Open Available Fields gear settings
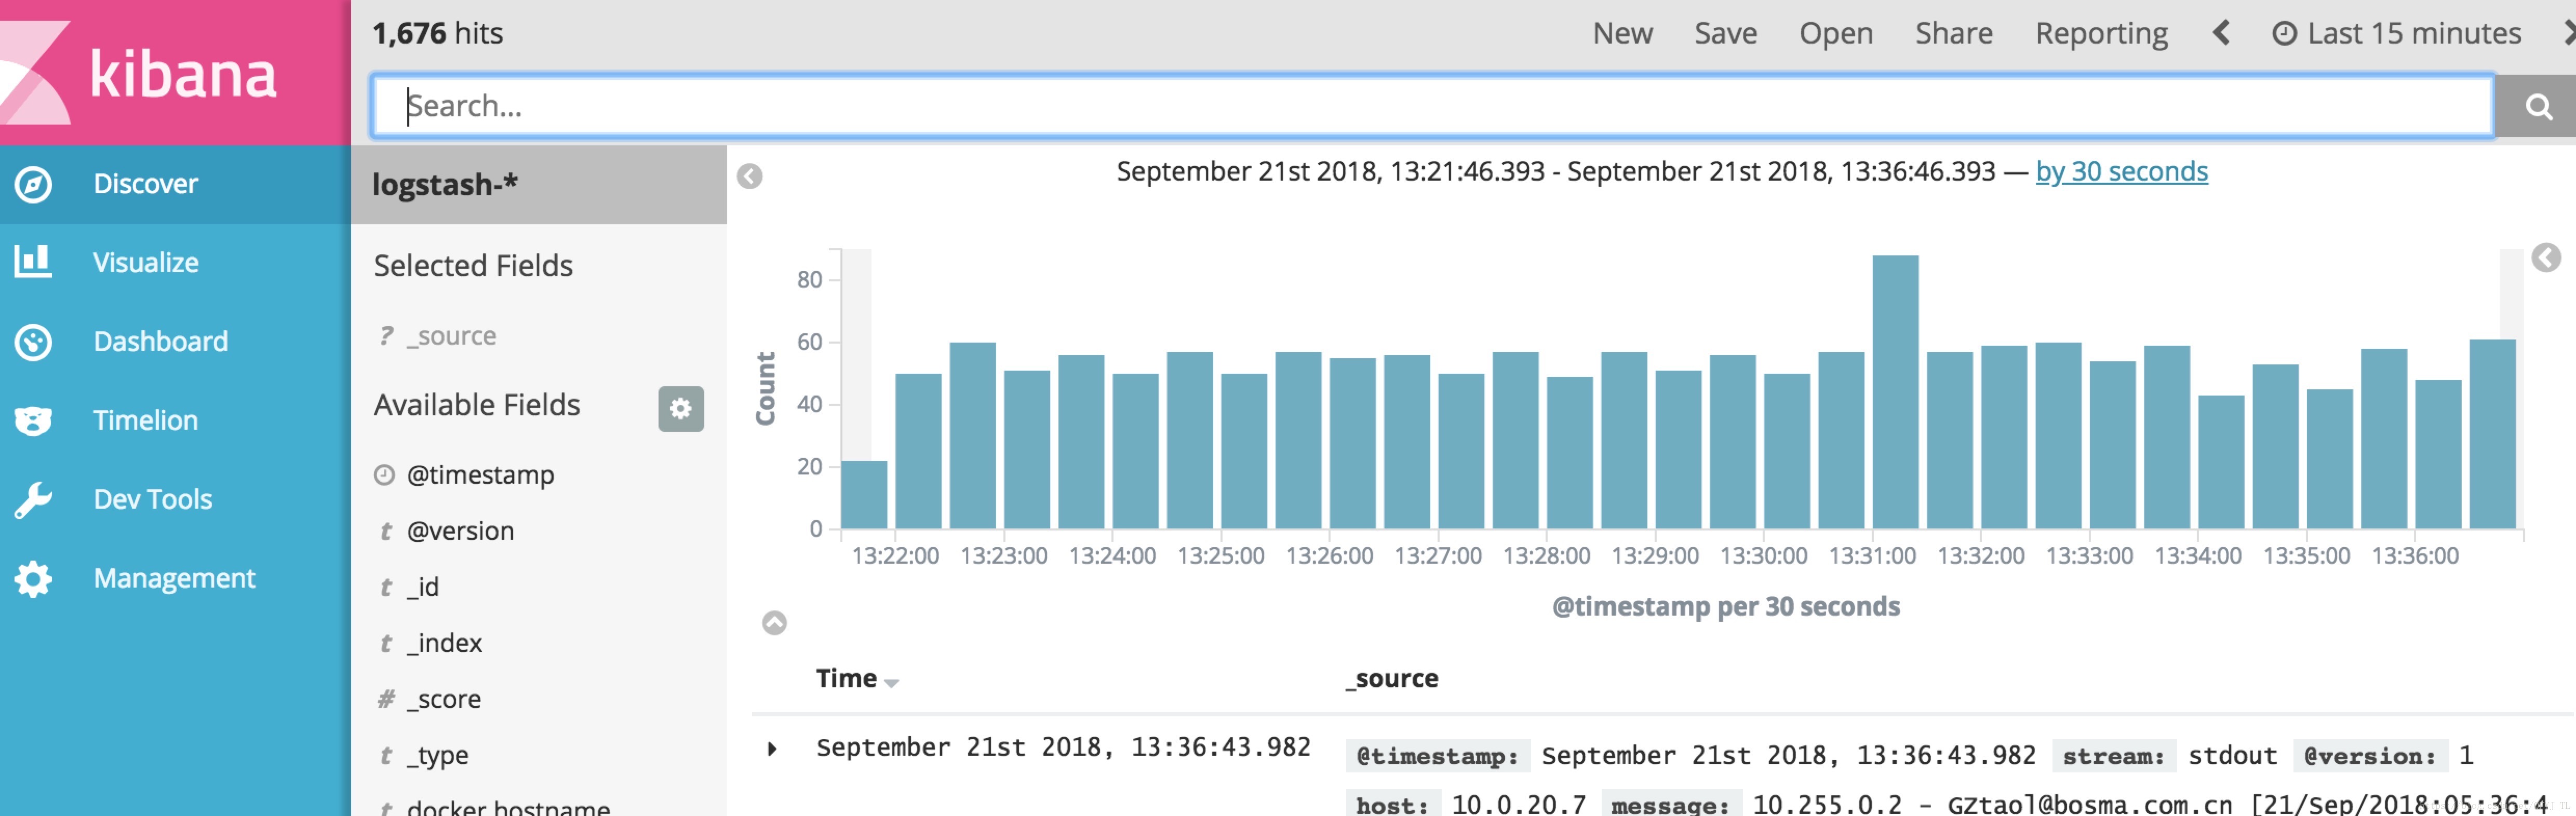2576x816 pixels. [x=680, y=409]
